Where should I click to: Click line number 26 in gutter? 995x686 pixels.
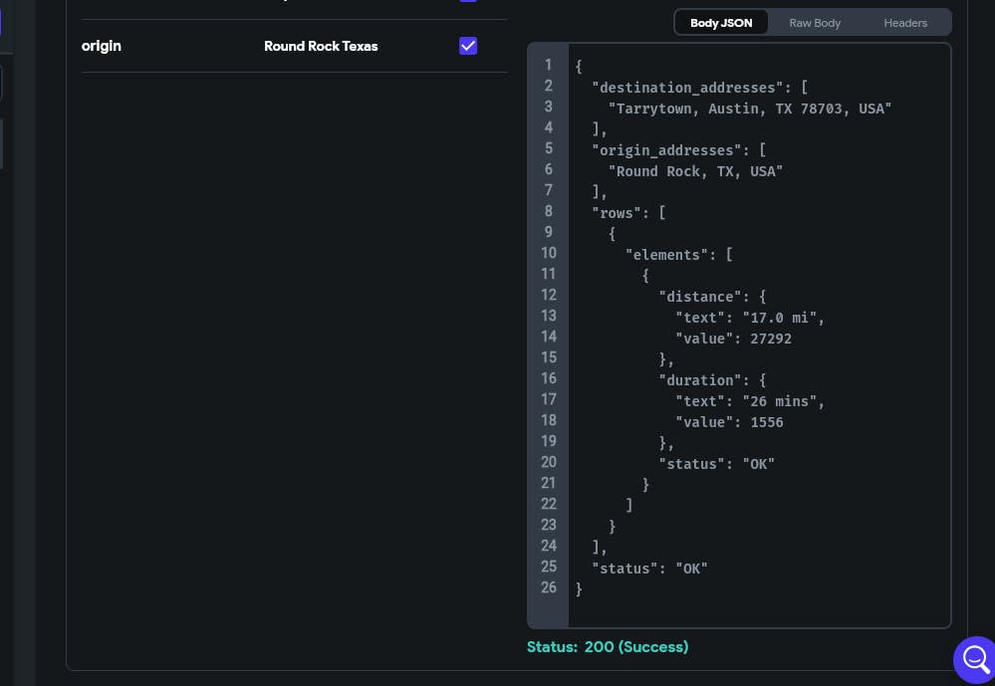[x=548, y=587]
